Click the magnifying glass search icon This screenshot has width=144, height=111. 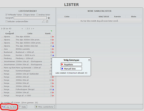point(43,21)
